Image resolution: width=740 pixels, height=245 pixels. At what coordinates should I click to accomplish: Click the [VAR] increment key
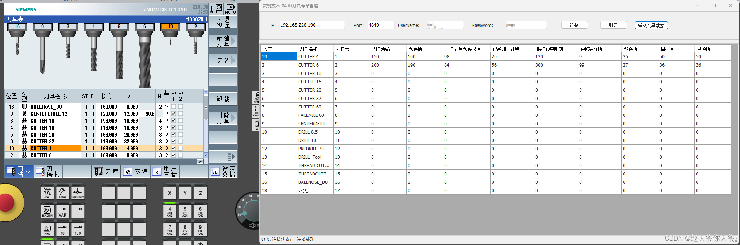coord(62,211)
